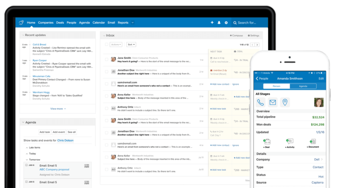Switch to Agenda tab on mobile

click(303, 86)
